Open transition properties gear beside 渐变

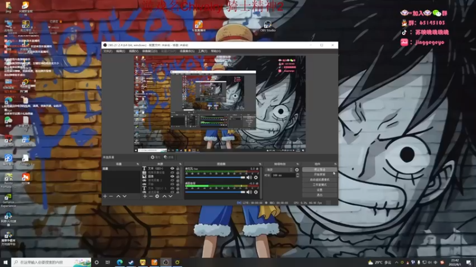click(x=297, y=170)
